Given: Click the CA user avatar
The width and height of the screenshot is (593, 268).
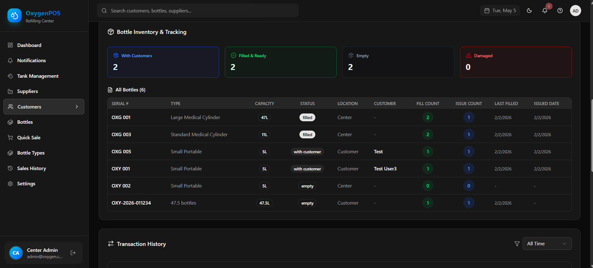Looking at the screenshot, I should click(16, 253).
